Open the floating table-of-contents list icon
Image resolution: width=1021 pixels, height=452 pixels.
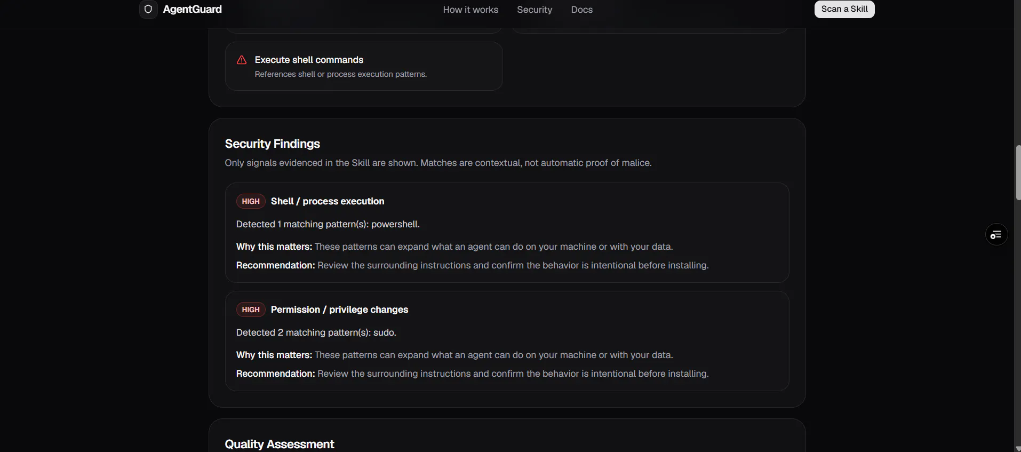pos(996,234)
